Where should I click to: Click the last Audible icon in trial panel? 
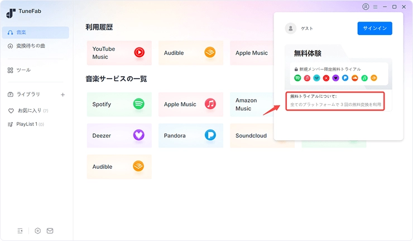click(x=374, y=78)
